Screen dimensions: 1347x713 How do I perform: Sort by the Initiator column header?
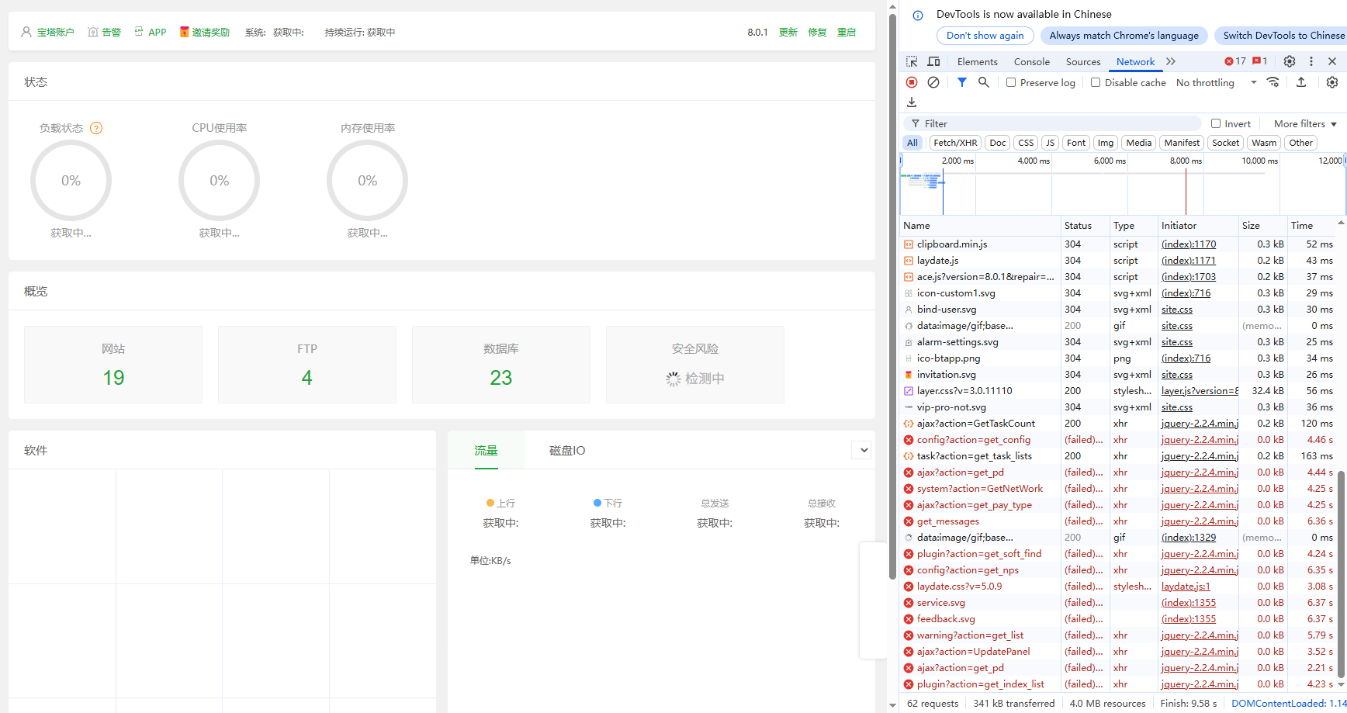(1198, 225)
